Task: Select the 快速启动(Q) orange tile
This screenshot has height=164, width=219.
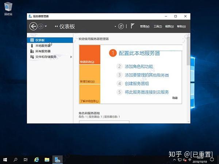Action: 90,55
